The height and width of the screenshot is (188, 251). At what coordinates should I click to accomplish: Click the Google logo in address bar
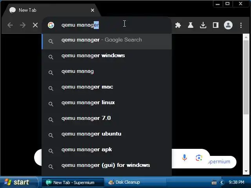point(51,25)
